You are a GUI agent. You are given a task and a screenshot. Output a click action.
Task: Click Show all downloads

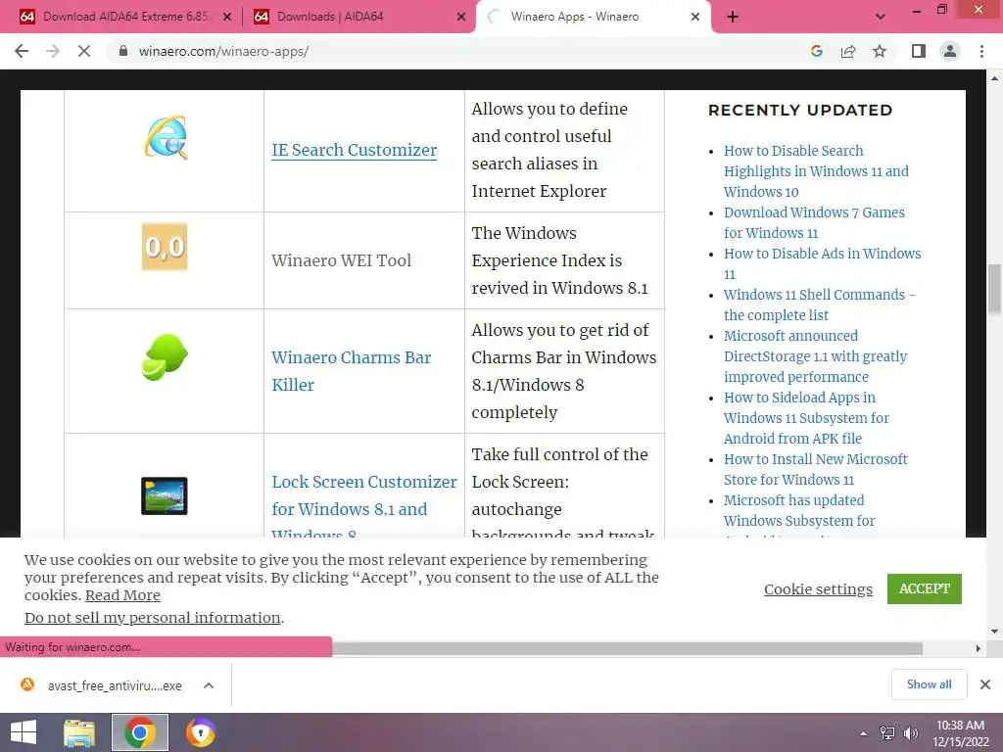pyautogui.click(x=929, y=684)
